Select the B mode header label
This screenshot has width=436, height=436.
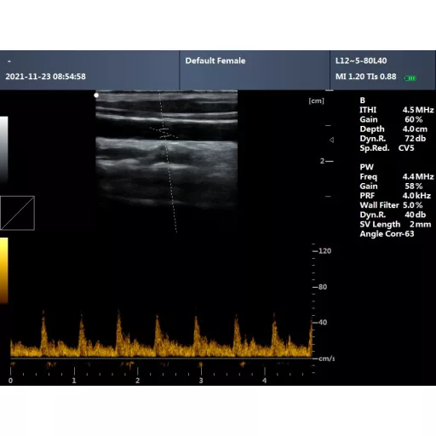point(363,100)
